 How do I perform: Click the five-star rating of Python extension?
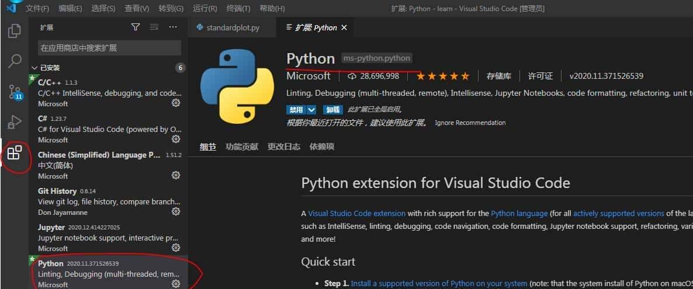point(442,76)
